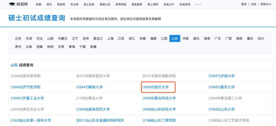Select the 吉林 province tab

click(x=86, y=39)
